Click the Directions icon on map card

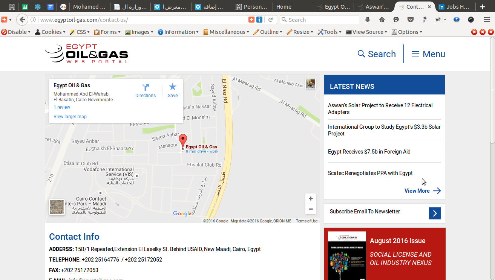coord(146,87)
